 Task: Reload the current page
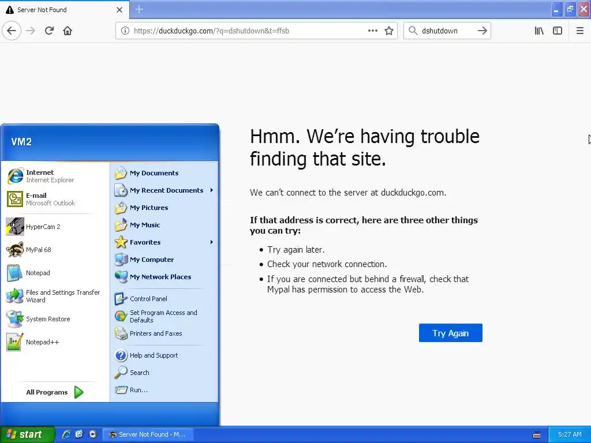coord(49,31)
